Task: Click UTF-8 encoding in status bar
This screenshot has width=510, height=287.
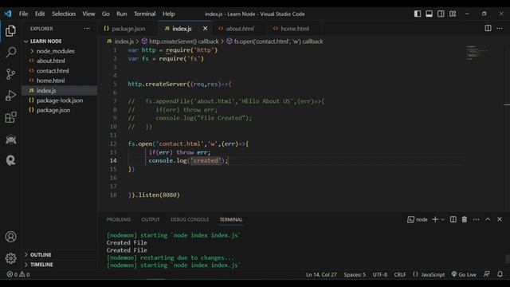Action: pyautogui.click(x=379, y=274)
